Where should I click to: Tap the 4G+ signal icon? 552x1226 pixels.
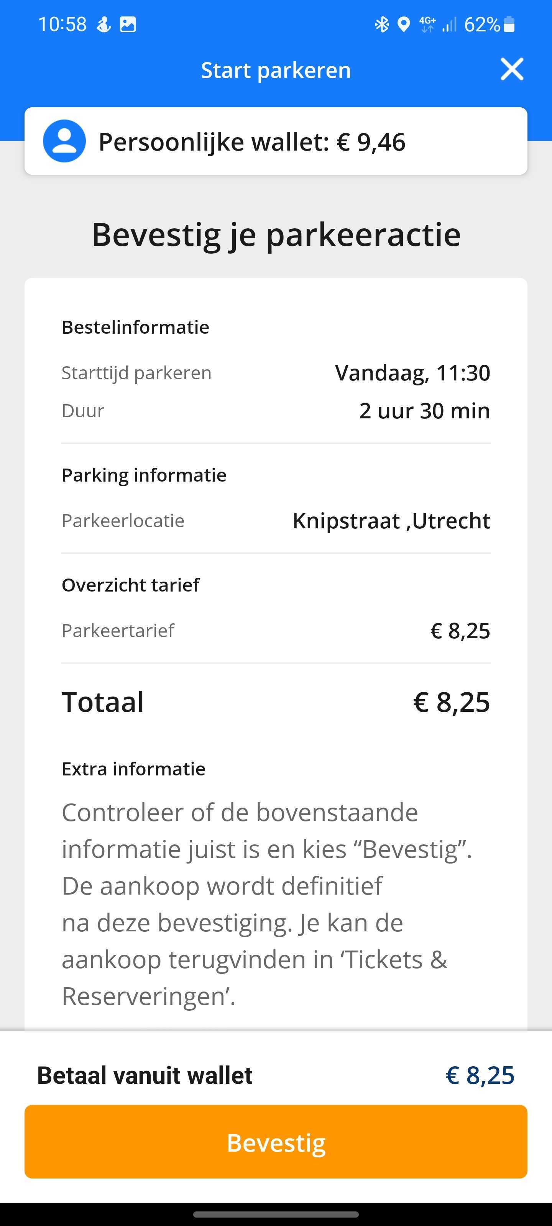pyautogui.click(x=427, y=24)
